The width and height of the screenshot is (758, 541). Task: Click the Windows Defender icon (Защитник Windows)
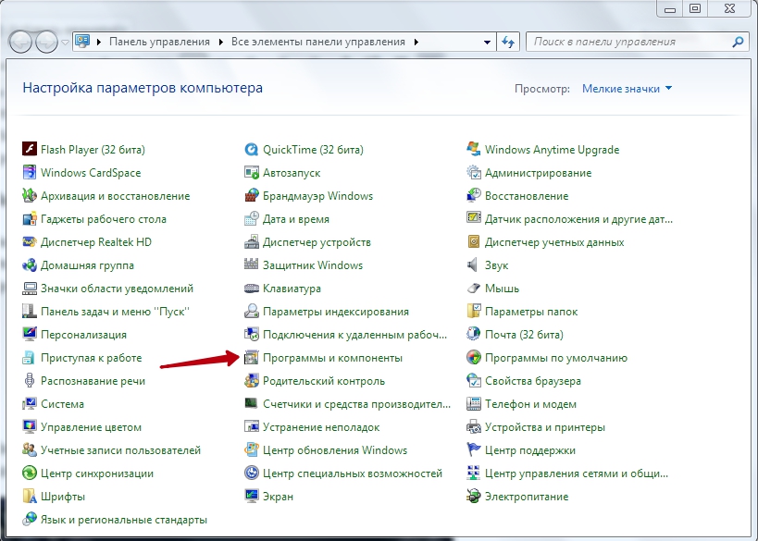[x=252, y=265]
